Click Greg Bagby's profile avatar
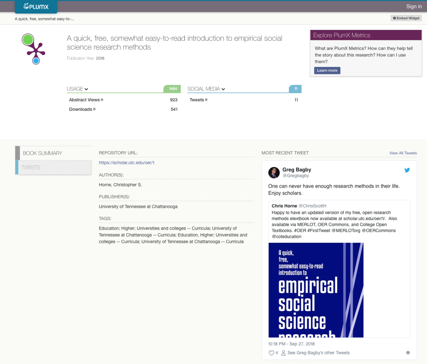 pos(274,173)
